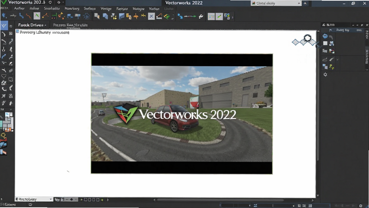Click the red-line sketch toolbar icon

click(x=159, y=16)
